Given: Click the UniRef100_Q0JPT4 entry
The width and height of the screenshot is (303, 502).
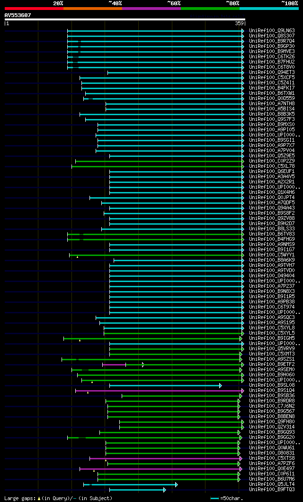Looking at the screenshot, I should pyautogui.click(x=272, y=197).
